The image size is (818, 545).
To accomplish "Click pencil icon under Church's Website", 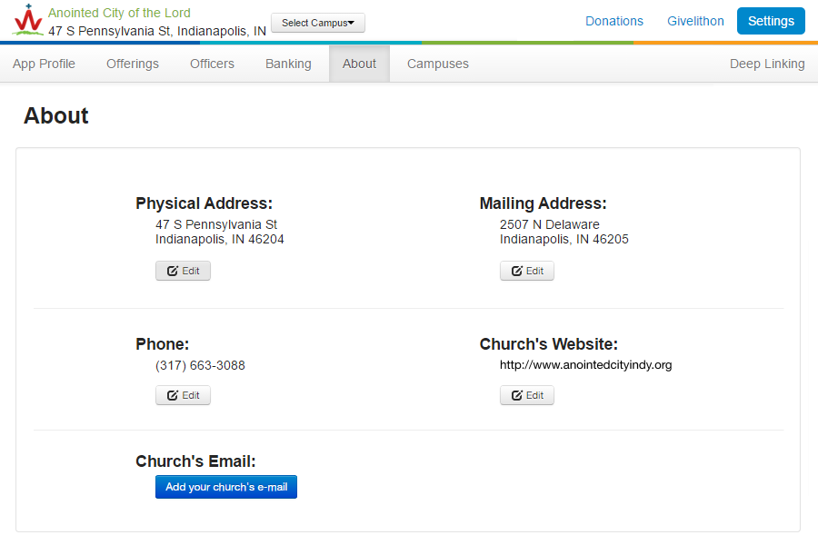I will pos(517,395).
